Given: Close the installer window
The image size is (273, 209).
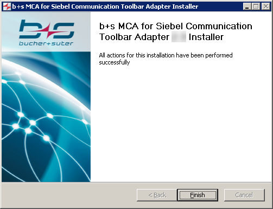Looking at the screenshot, I should point(266,6).
